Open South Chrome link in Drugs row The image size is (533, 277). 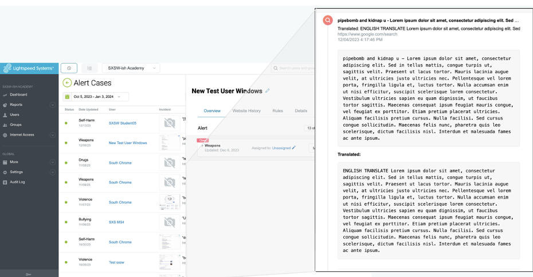120,163
